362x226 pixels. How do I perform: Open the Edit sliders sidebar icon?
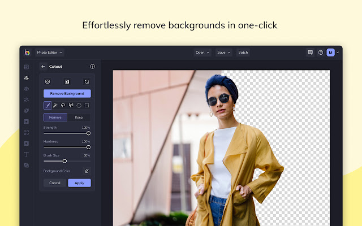pyautogui.click(x=27, y=78)
